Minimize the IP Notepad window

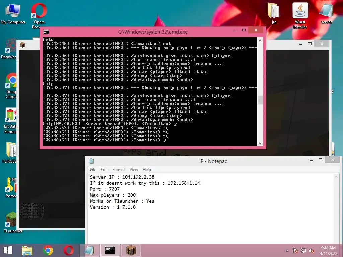click(312, 160)
